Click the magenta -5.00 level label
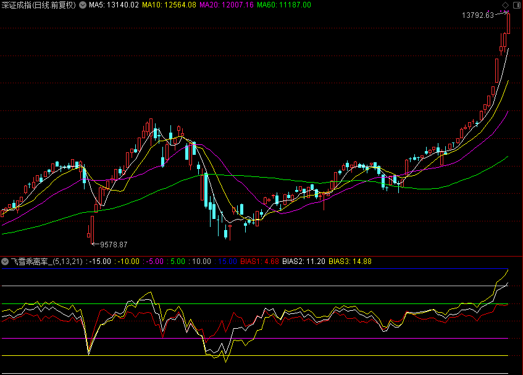523x375 pixels. [153, 262]
